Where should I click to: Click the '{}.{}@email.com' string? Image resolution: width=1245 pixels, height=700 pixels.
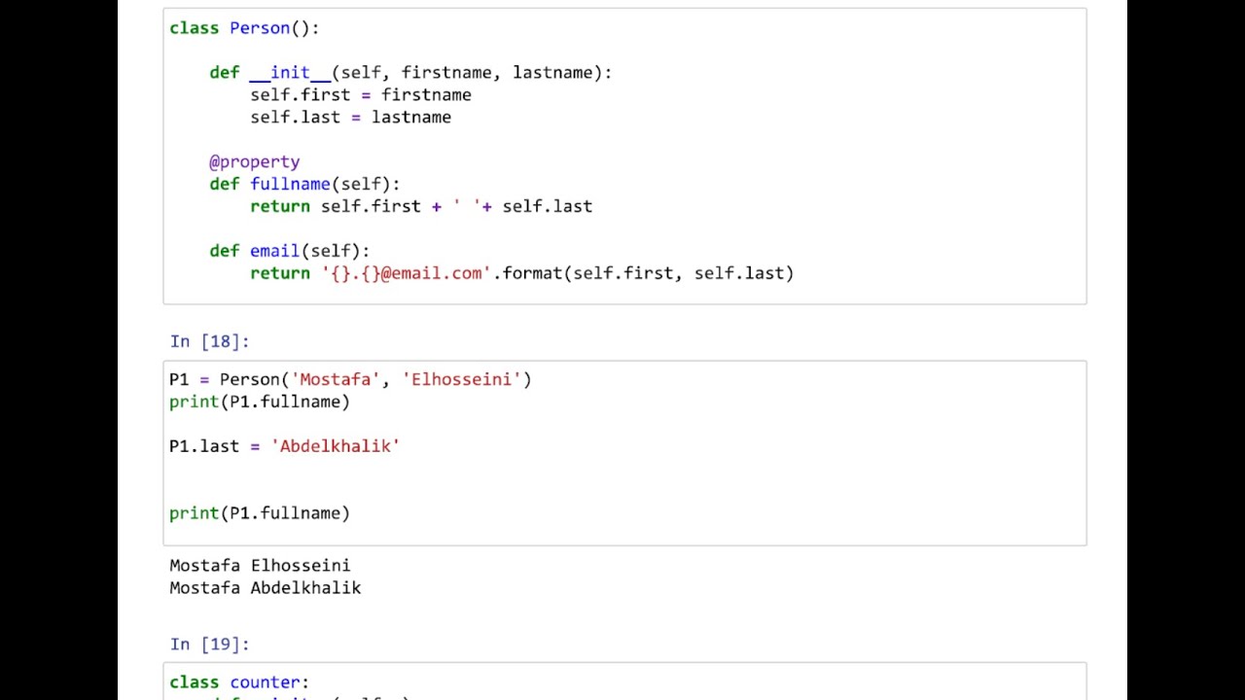[407, 274]
